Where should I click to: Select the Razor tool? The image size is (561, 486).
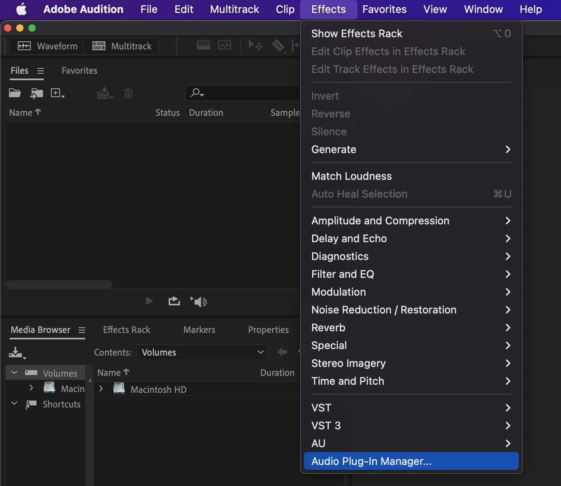click(x=278, y=45)
